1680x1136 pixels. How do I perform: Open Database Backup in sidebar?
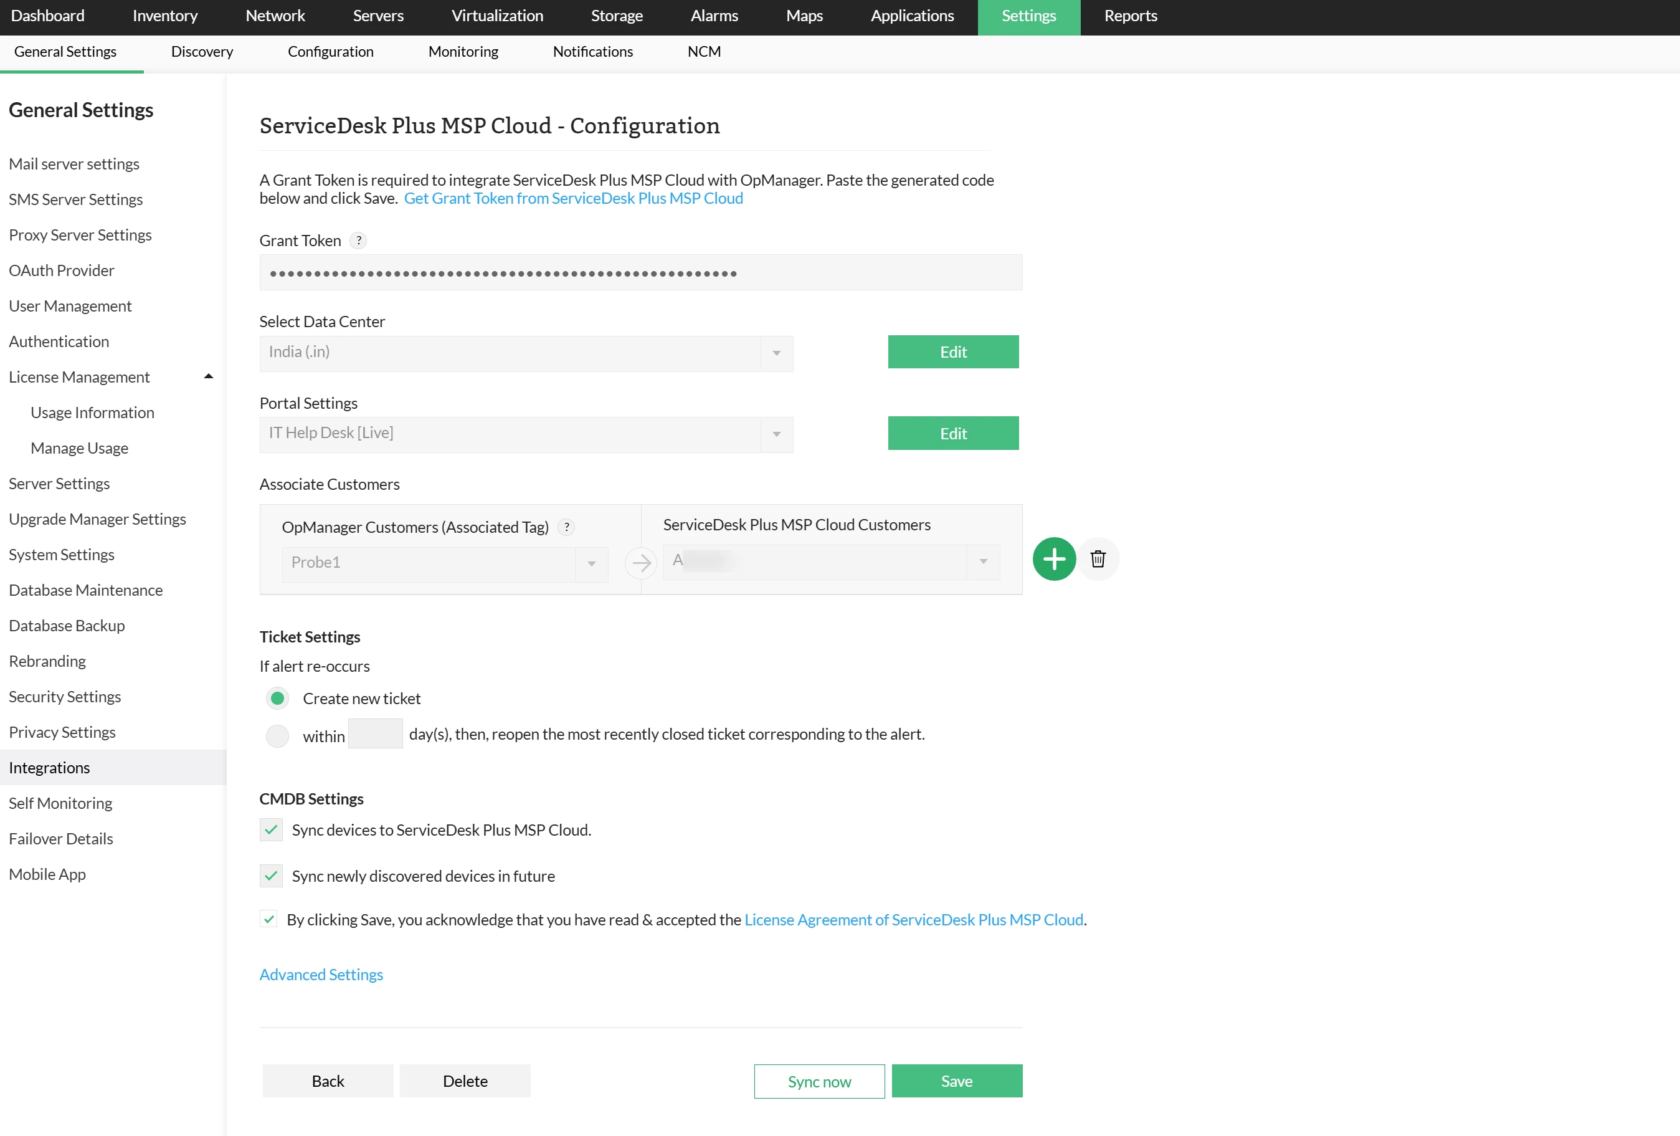click(67, 626)
